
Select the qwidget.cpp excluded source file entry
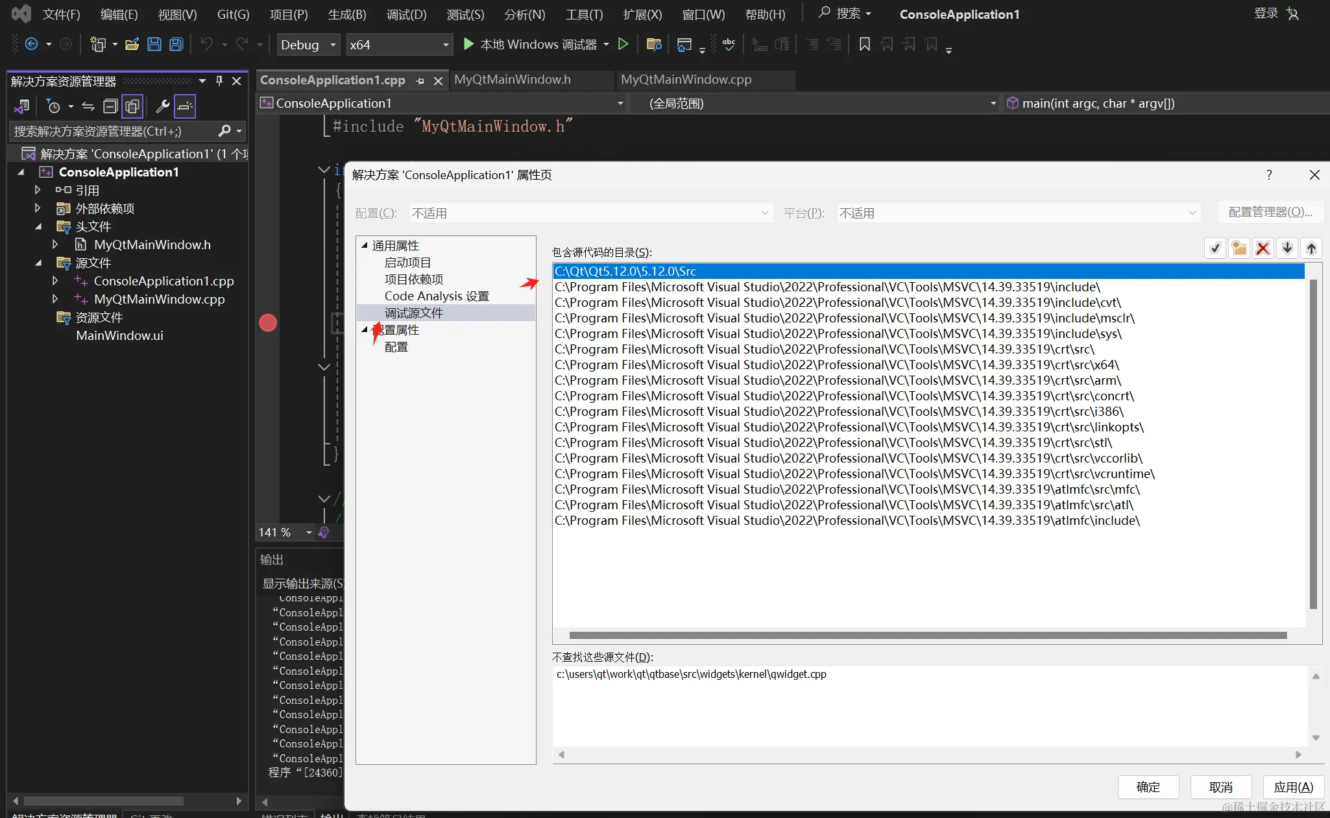pos(691,674)
